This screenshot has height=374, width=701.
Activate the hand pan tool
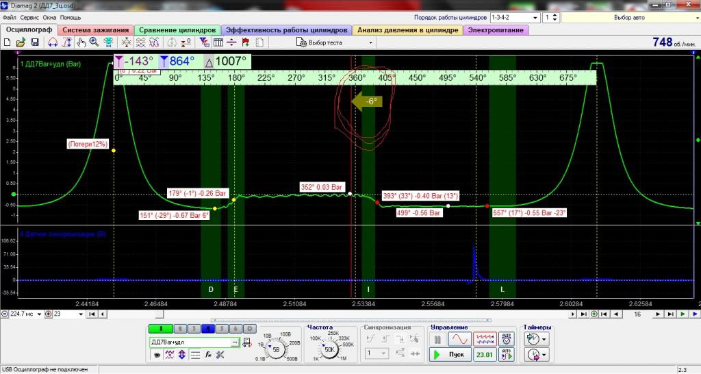click(x=81, y=42)
